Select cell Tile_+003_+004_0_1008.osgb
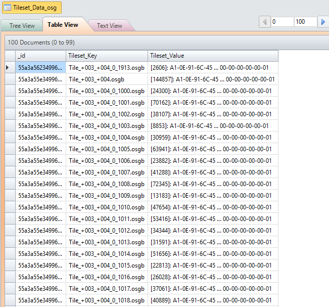 (107, 184)
